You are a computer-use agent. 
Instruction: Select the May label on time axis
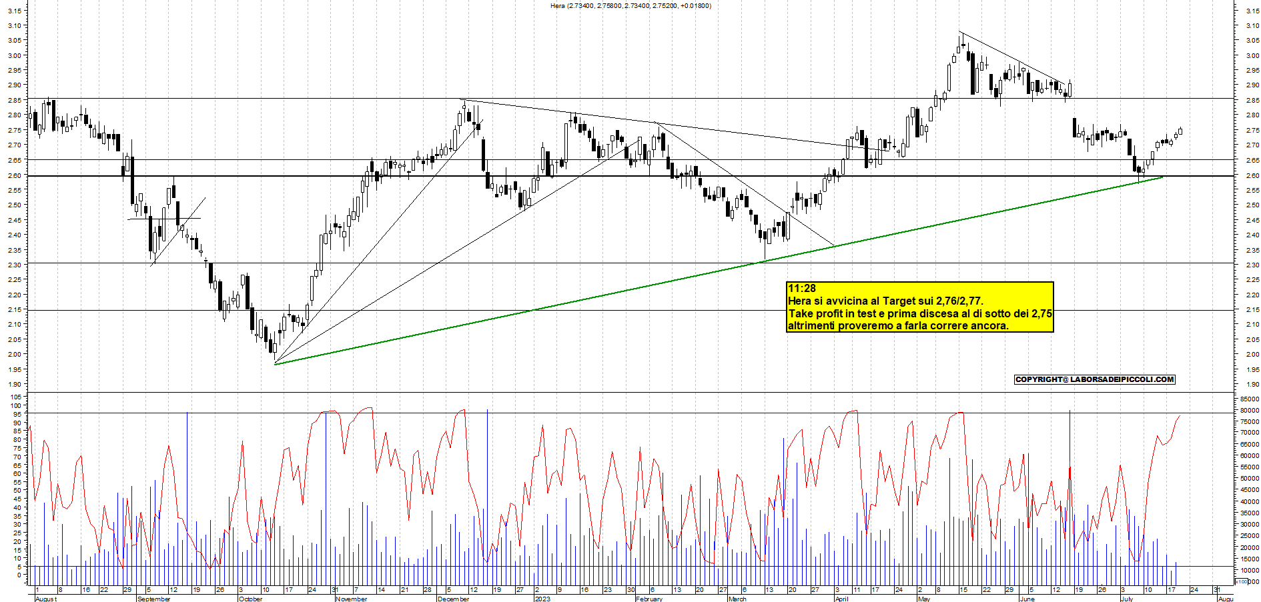(x=924, y=599)
